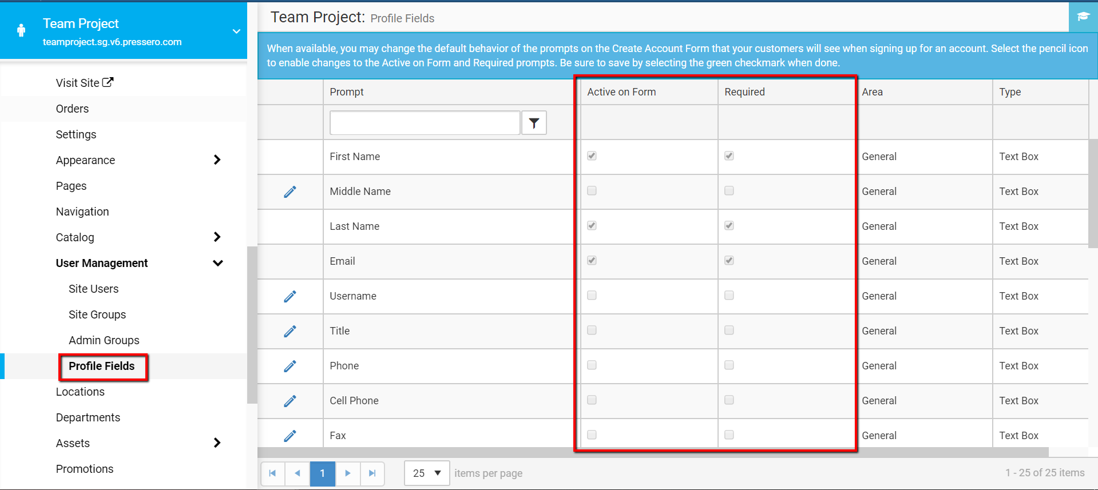Viewport: 1098px width, 490px height.
Task: Select page 1 in the pager
Action: pos(323,473)
